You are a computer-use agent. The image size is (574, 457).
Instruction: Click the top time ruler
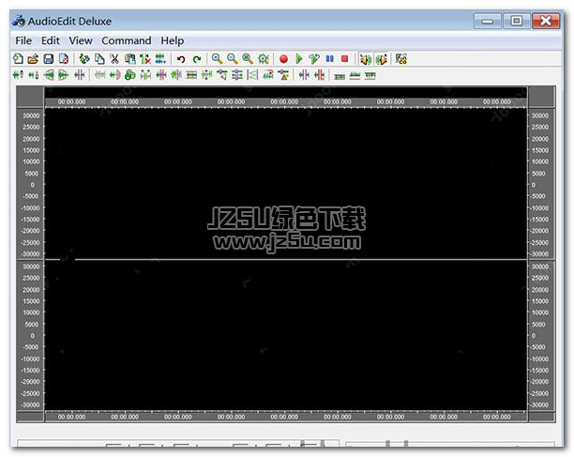285,101
